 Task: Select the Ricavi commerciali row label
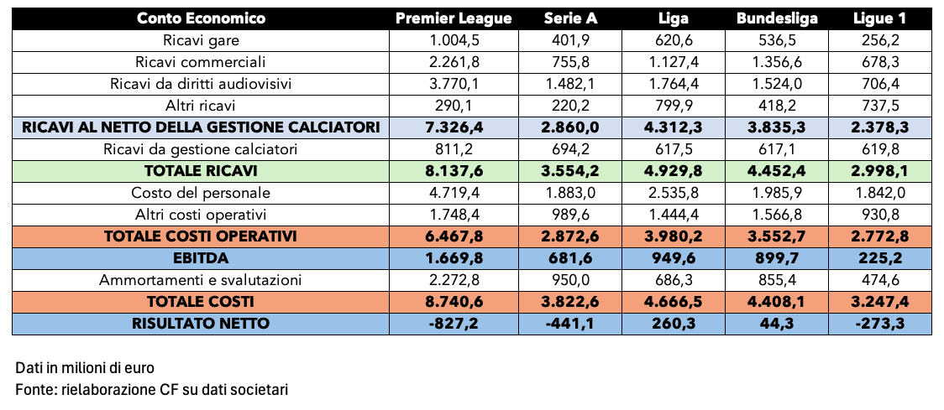pos(201,62)
